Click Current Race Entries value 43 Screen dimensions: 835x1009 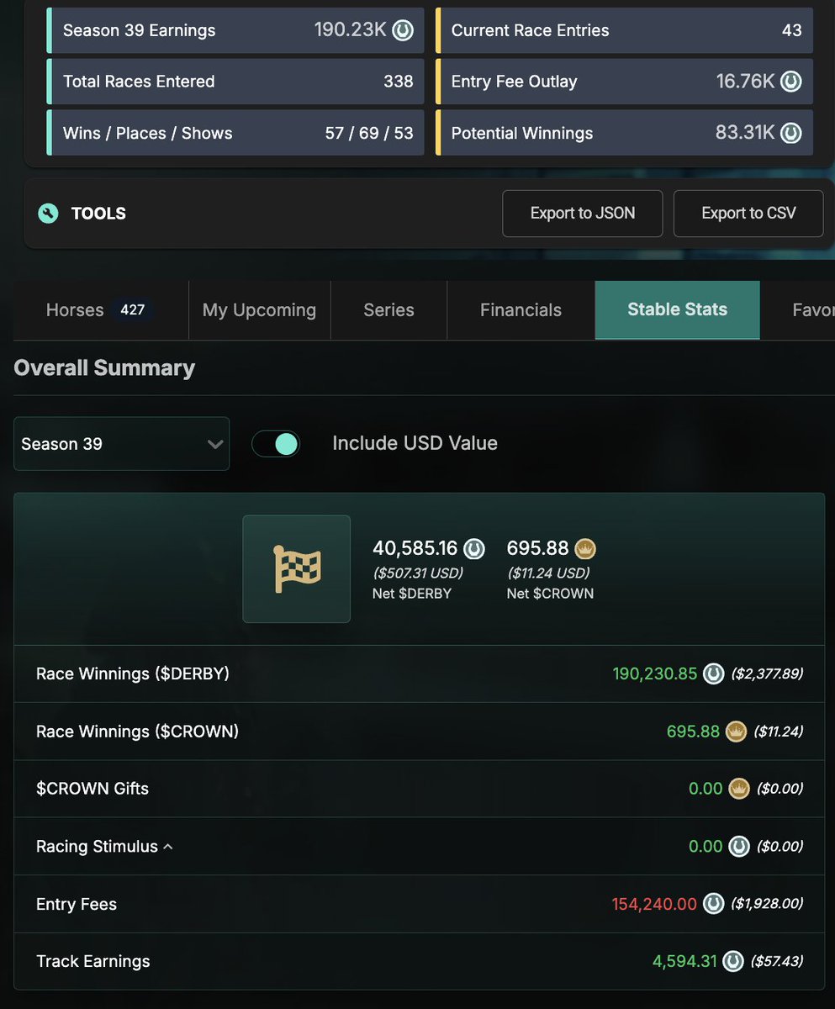(x=792, y=30)
